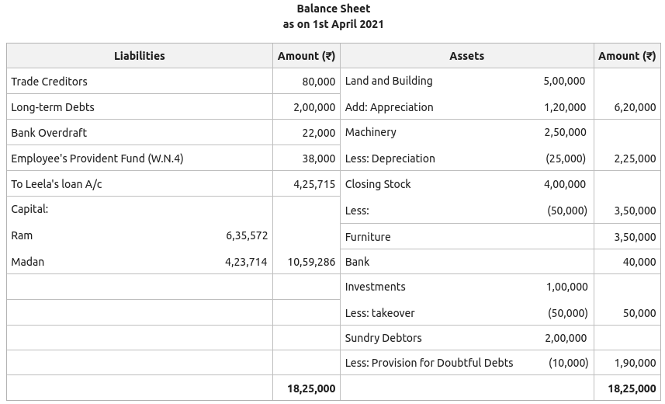Click the Investments label

(x=375, y=287)
